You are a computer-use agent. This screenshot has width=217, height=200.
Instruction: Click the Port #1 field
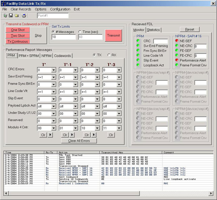coord(53,16)
